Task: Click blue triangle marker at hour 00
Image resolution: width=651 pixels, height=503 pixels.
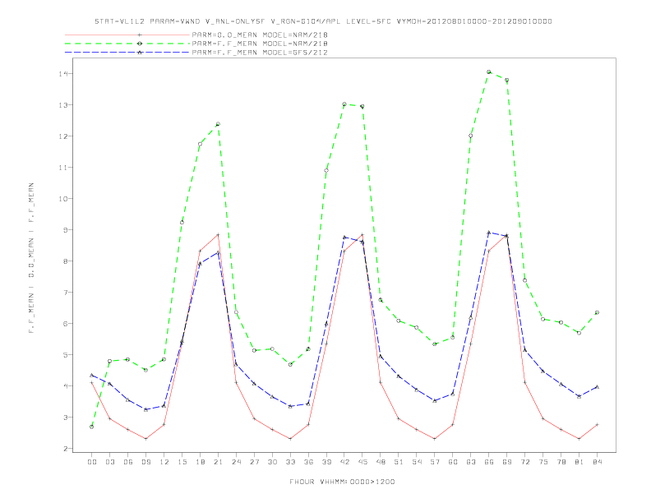Action: [92, 375]
